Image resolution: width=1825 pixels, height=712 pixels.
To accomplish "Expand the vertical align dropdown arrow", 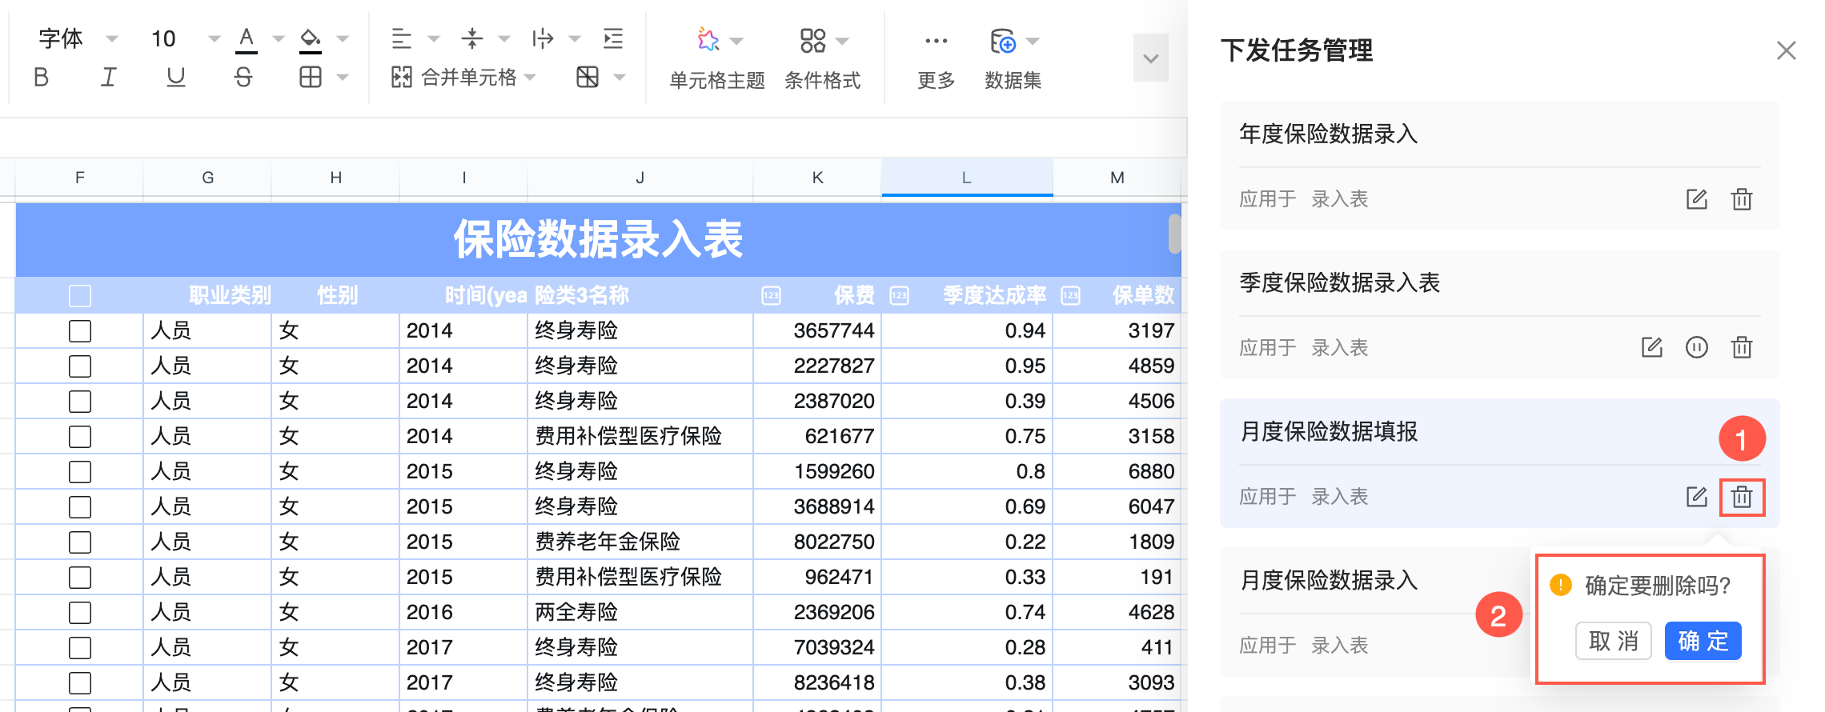I will click(x=504, y=38).
